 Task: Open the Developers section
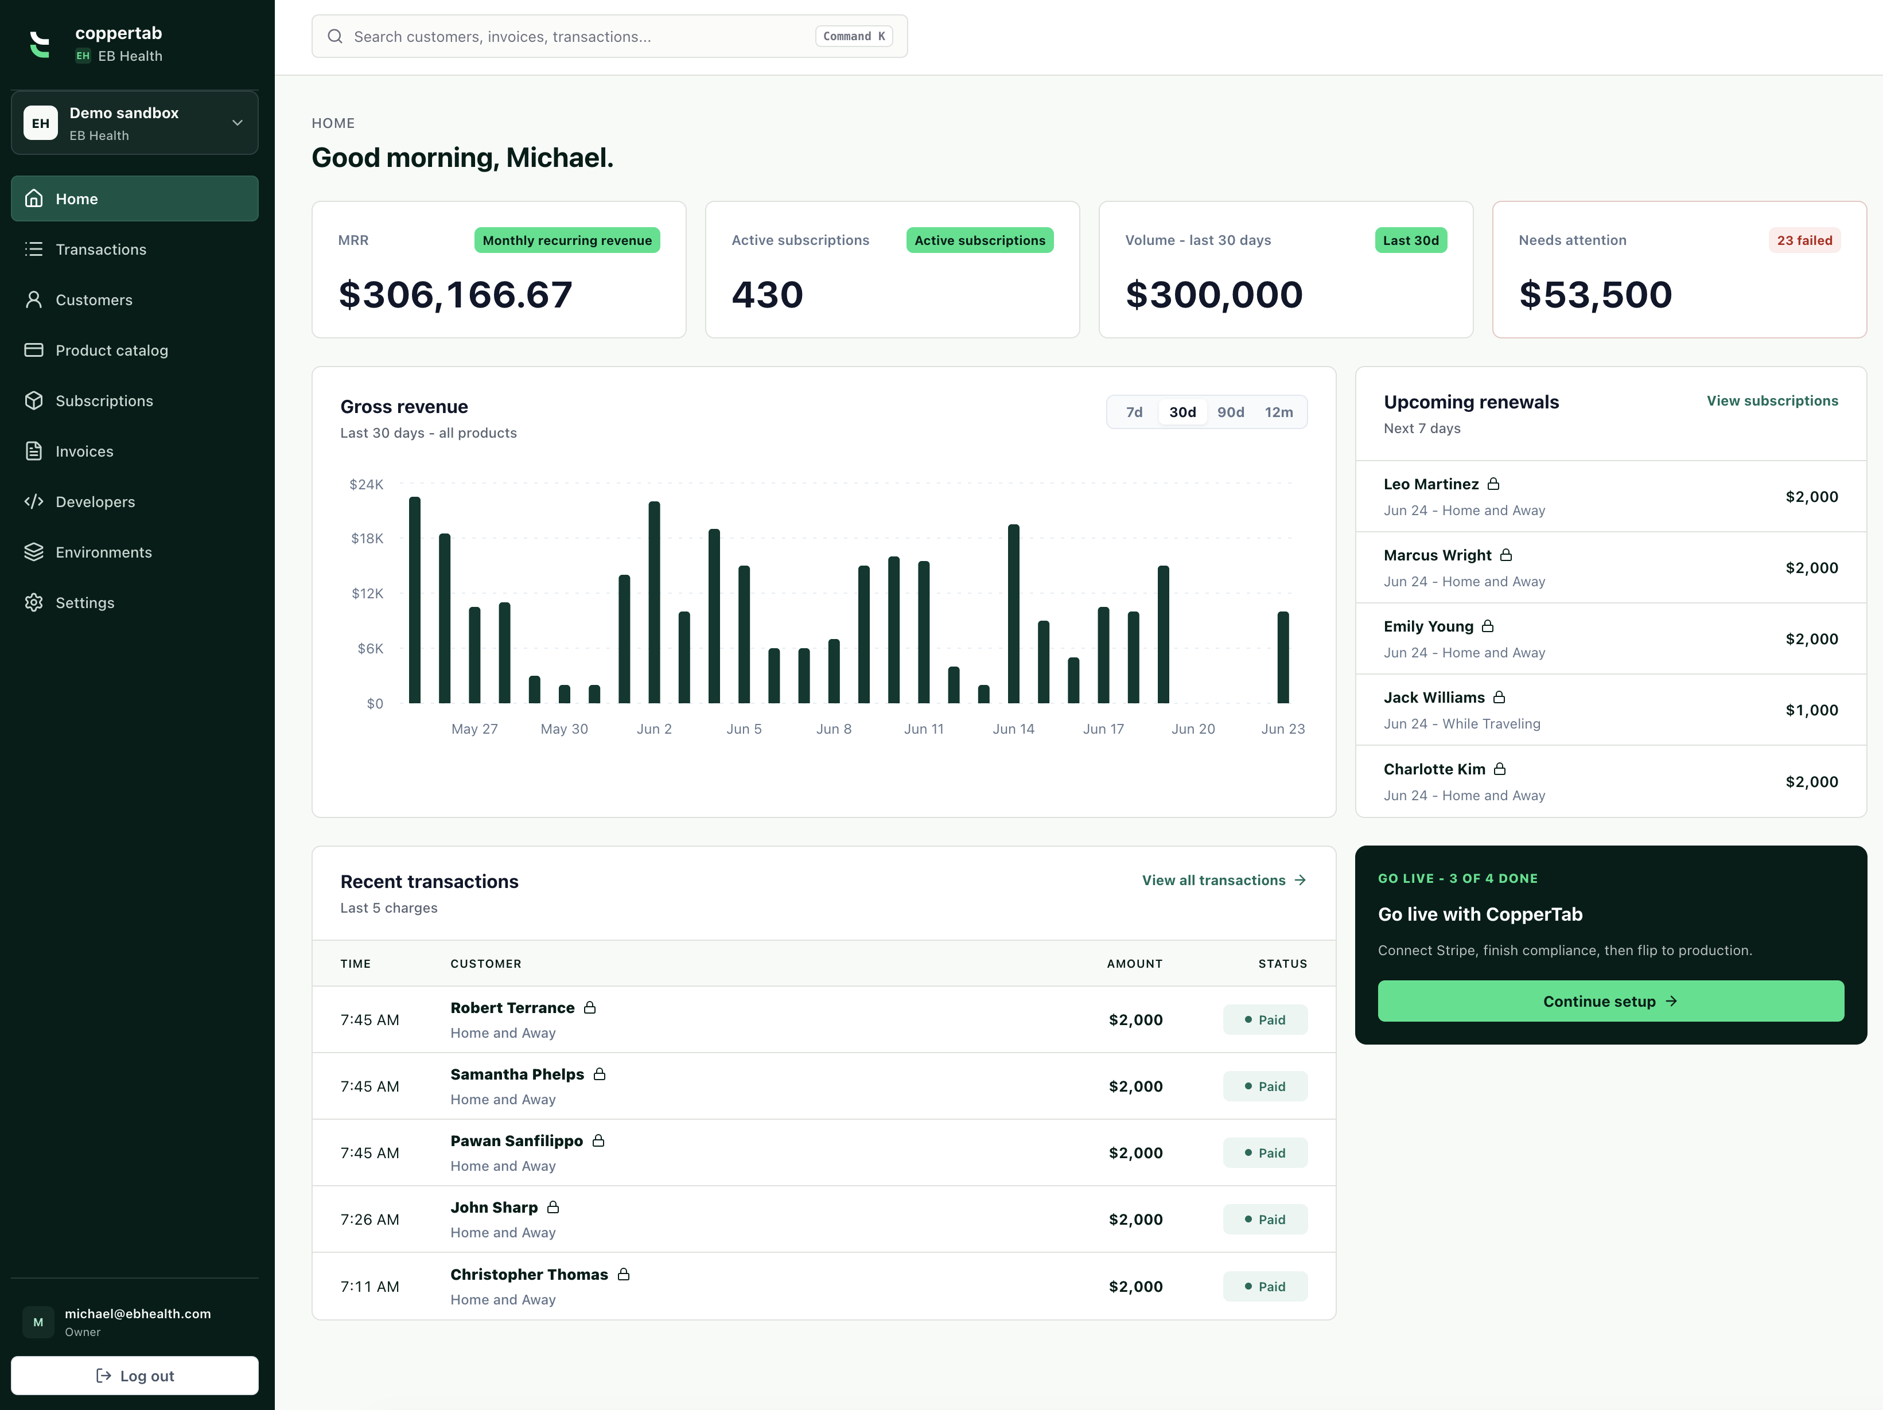click(x=134, y=501)
